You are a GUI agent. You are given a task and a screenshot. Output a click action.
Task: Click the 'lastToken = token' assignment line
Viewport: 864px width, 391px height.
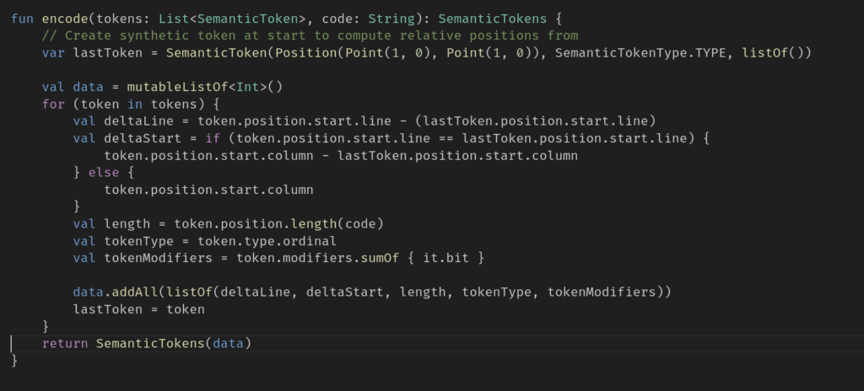point(139,308)
